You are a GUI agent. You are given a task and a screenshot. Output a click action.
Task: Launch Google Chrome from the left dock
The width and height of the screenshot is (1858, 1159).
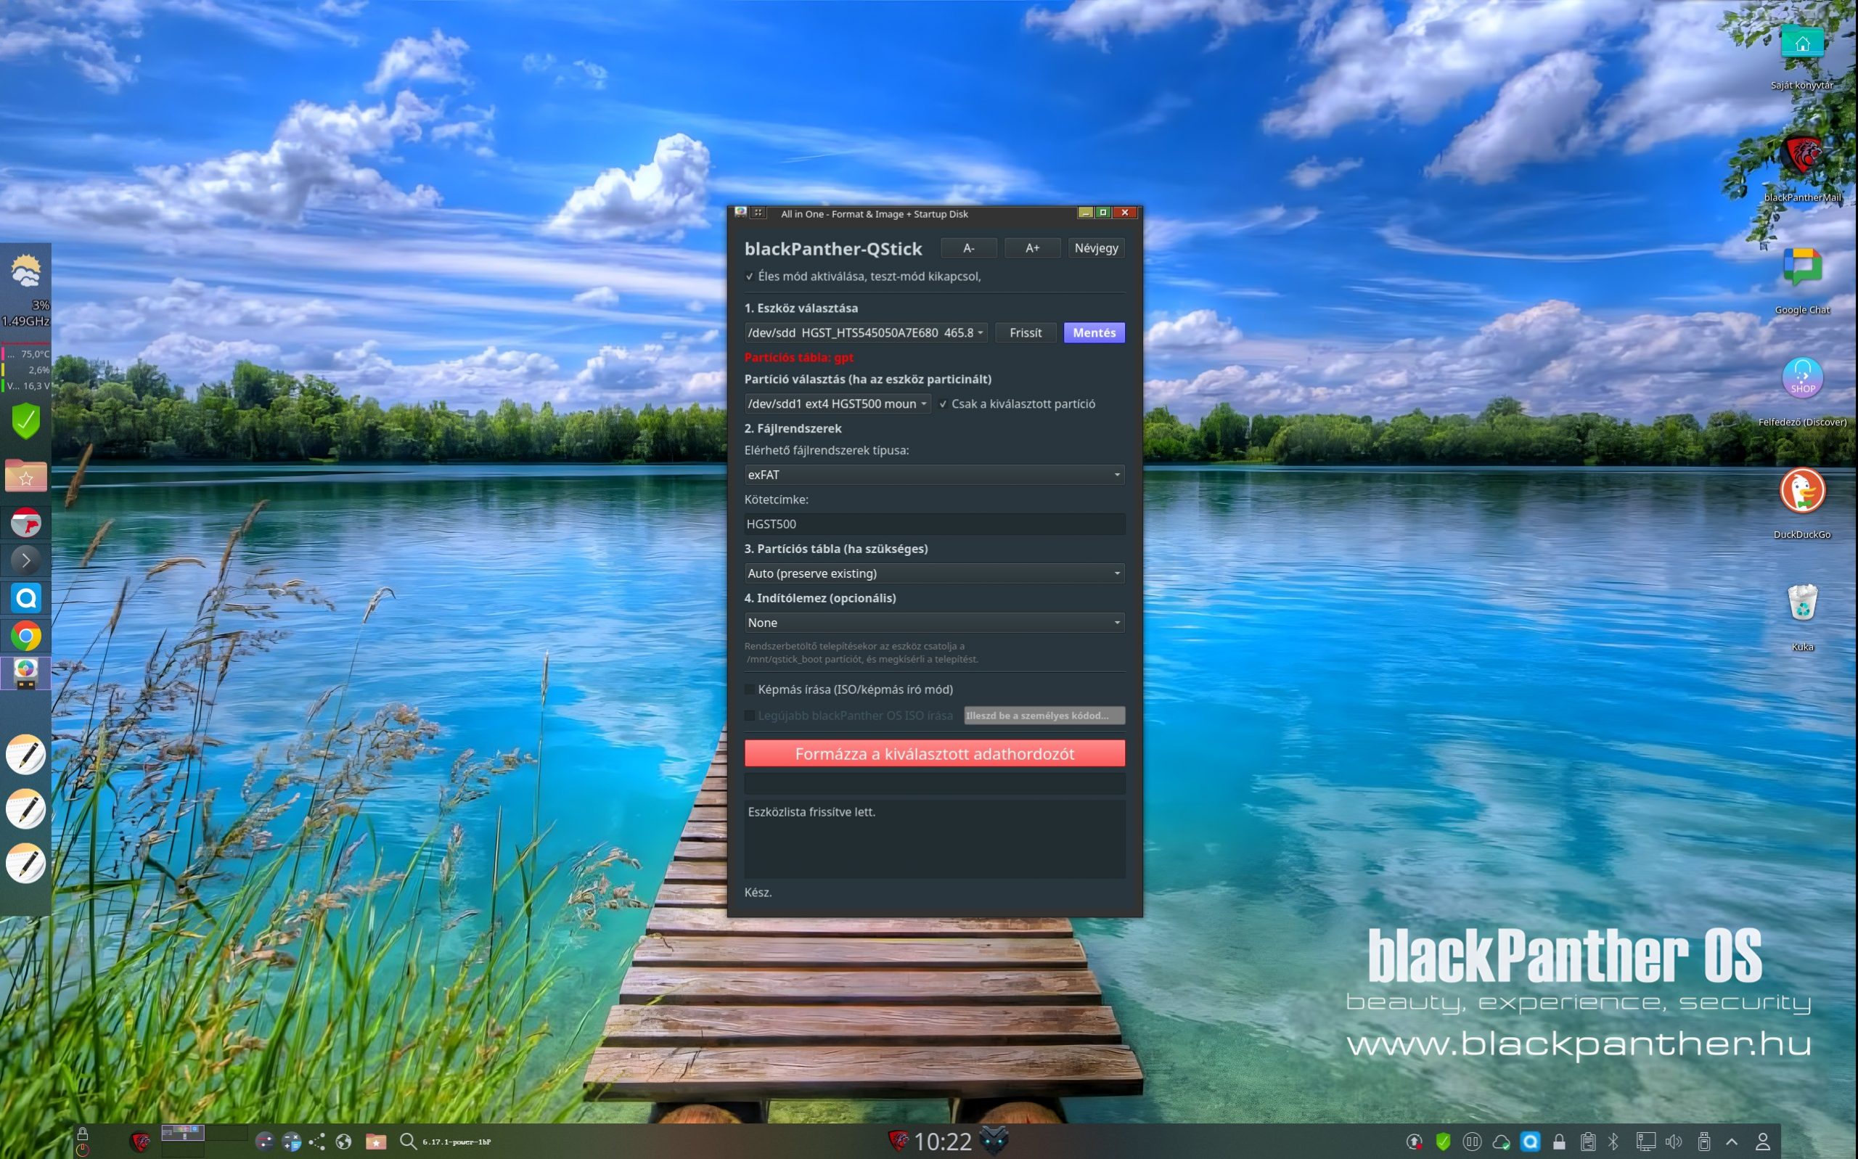25,636
